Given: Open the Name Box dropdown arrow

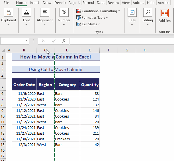Looking at the screenshot, I should pyautogui.click(x=26, y=41).
